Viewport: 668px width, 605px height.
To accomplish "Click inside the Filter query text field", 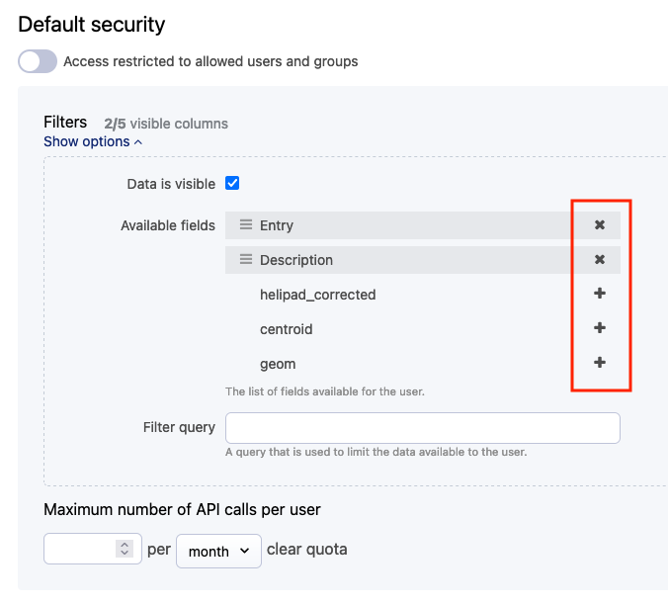I will pyautogui.click(x=422, y=428).
